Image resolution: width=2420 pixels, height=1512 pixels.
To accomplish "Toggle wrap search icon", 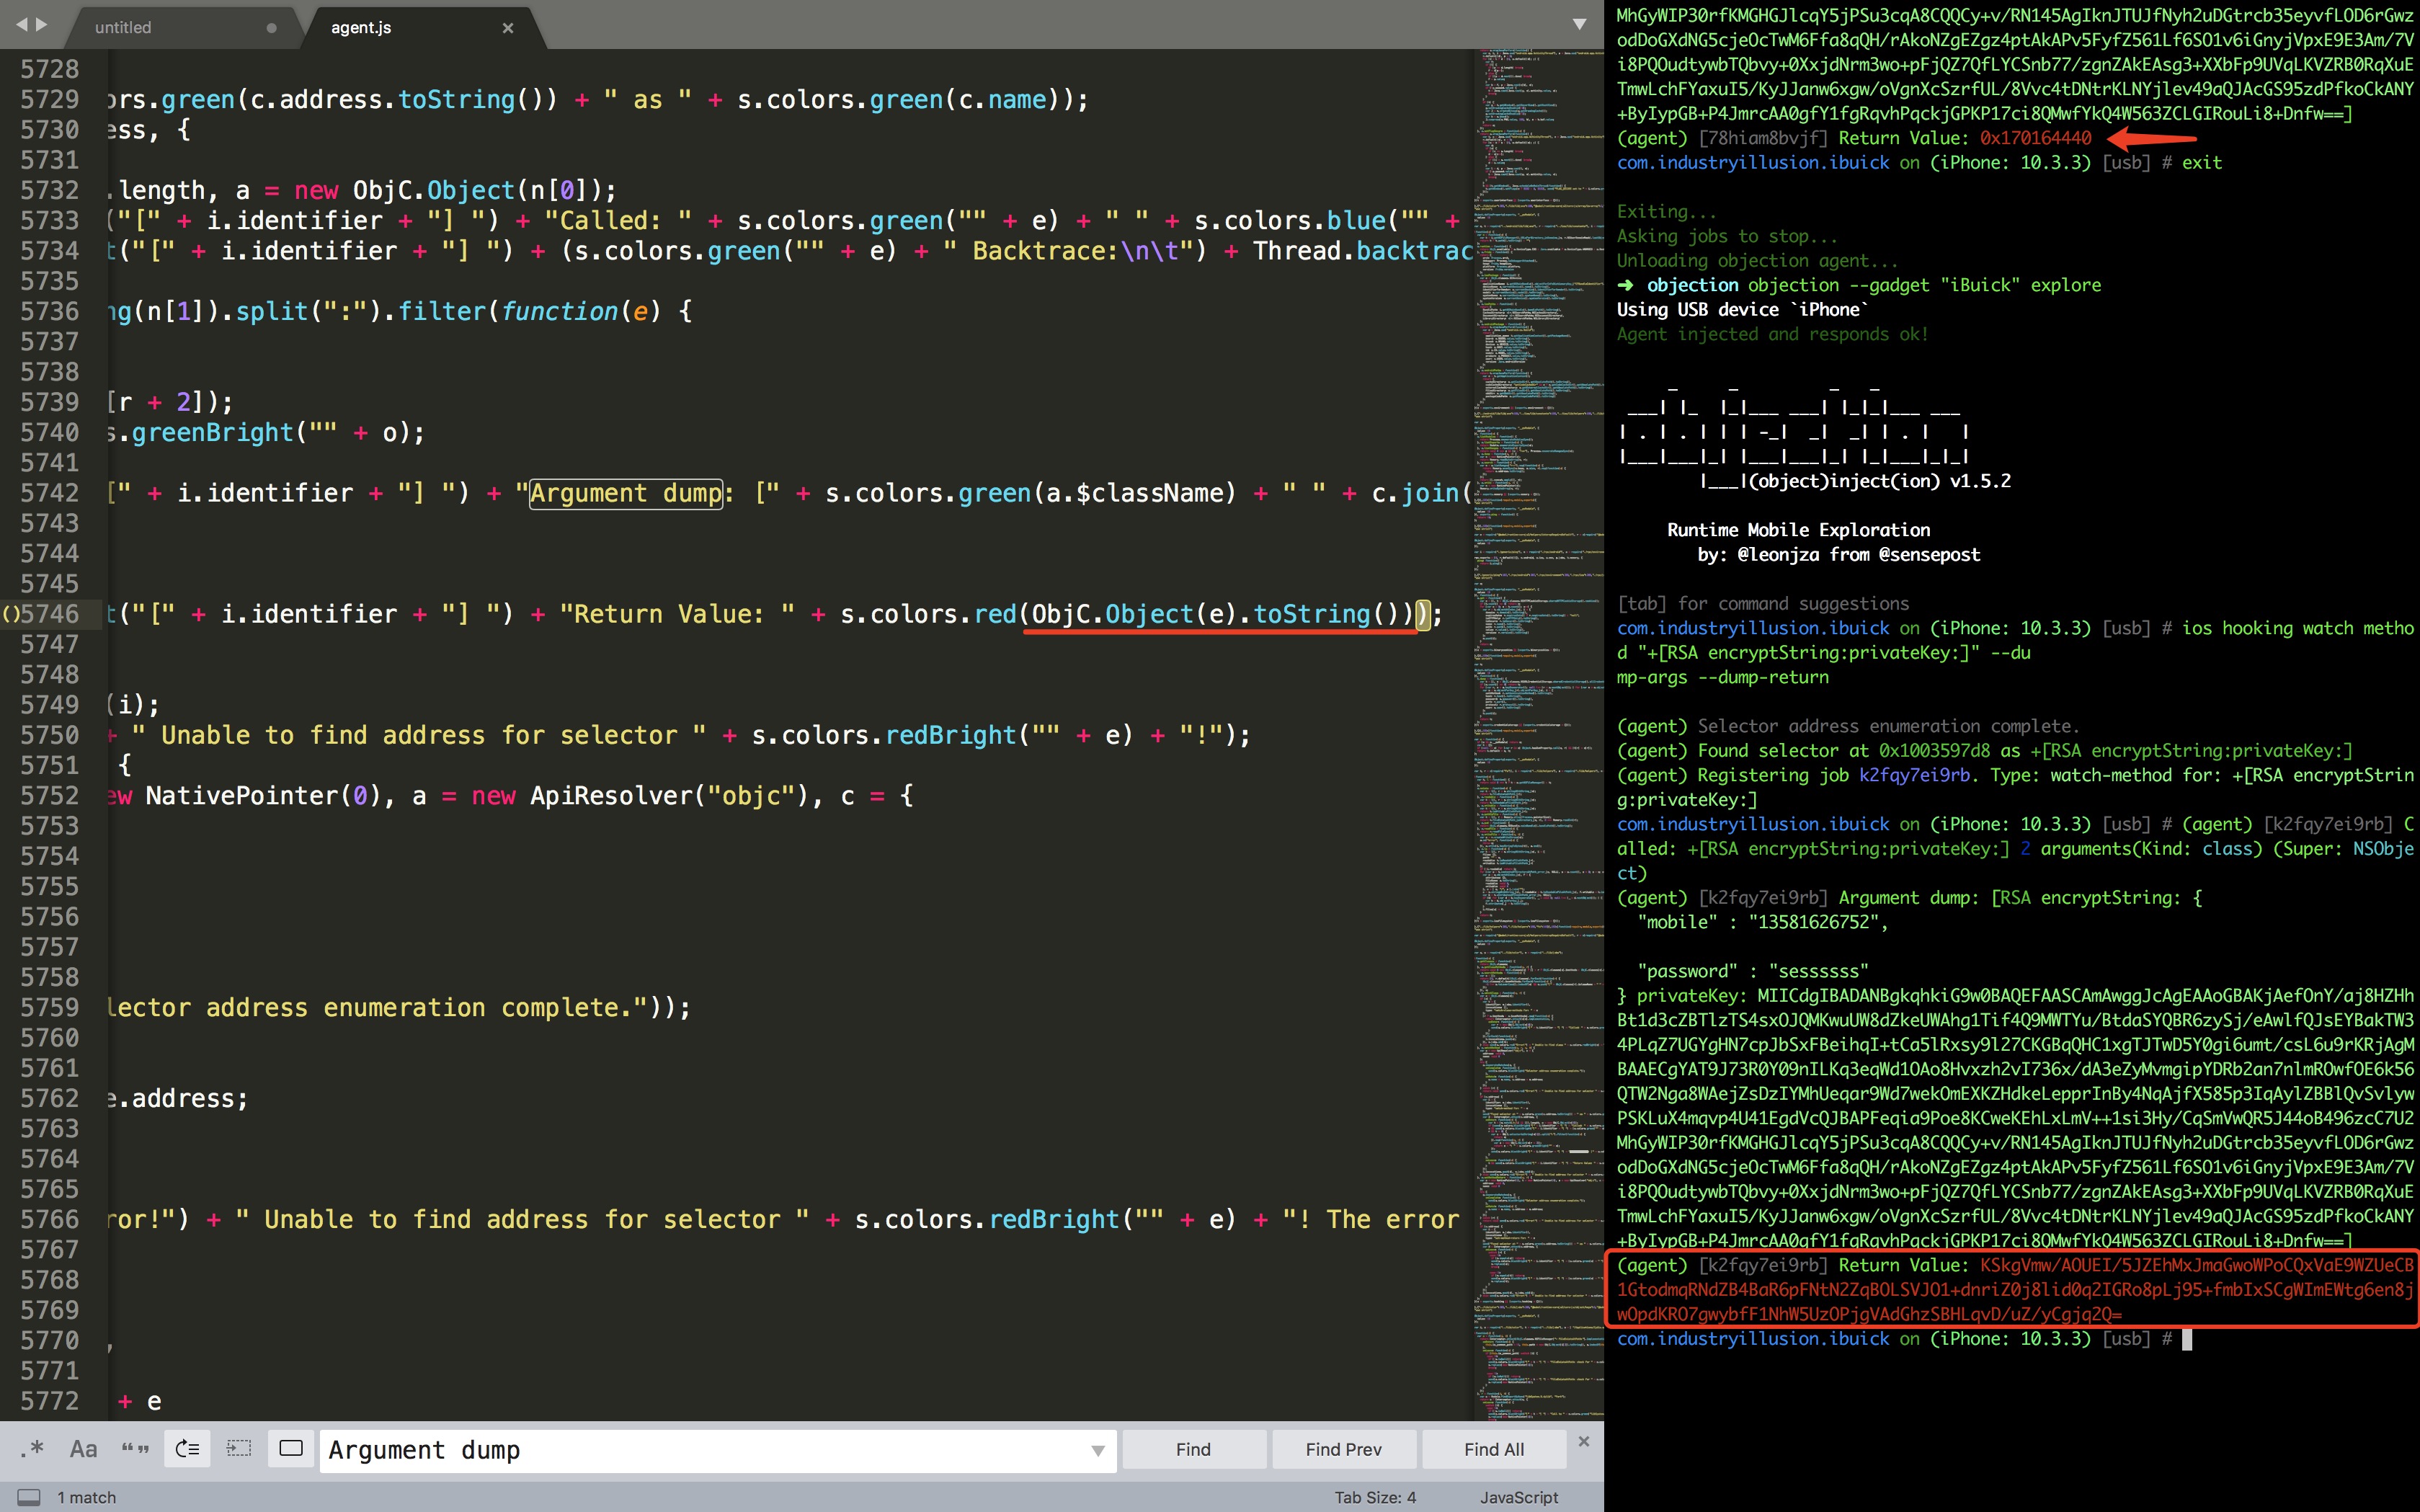I will [187, 1449].
